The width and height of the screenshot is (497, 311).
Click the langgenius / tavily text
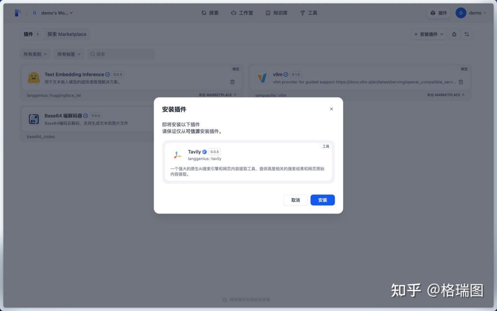[x=205, y=159]
